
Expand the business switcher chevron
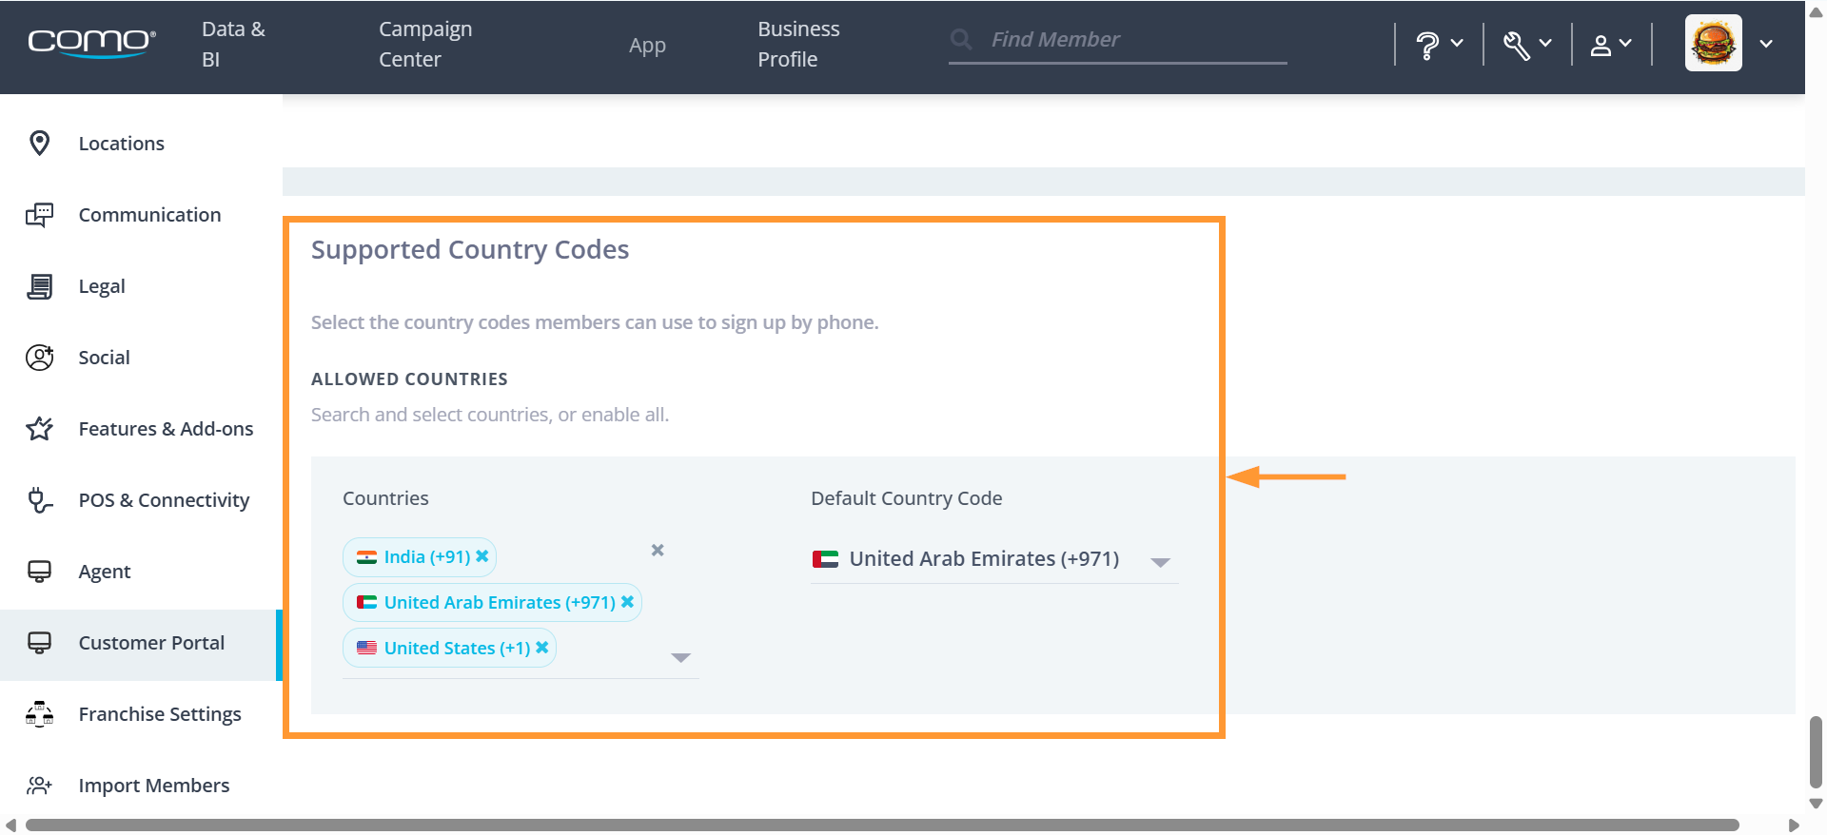point(1766,44)
